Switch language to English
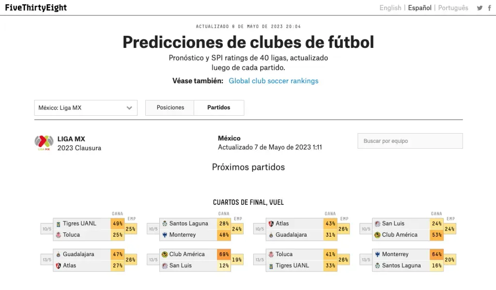Viewport: 496px width, 290px height. tap(390, 8)
